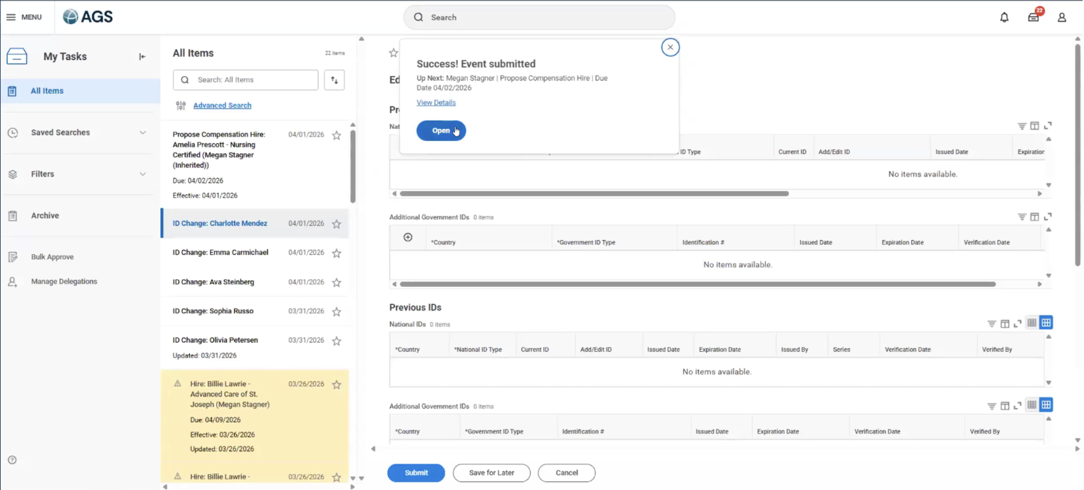Click the AGS logo
This screenshot has height=490, width=1084.
click(x=88, y=17)
